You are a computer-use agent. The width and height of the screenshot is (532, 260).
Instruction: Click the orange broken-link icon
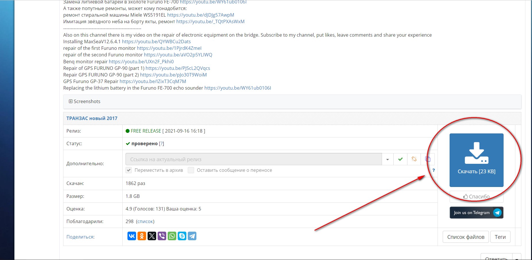[x=414, y=159]
